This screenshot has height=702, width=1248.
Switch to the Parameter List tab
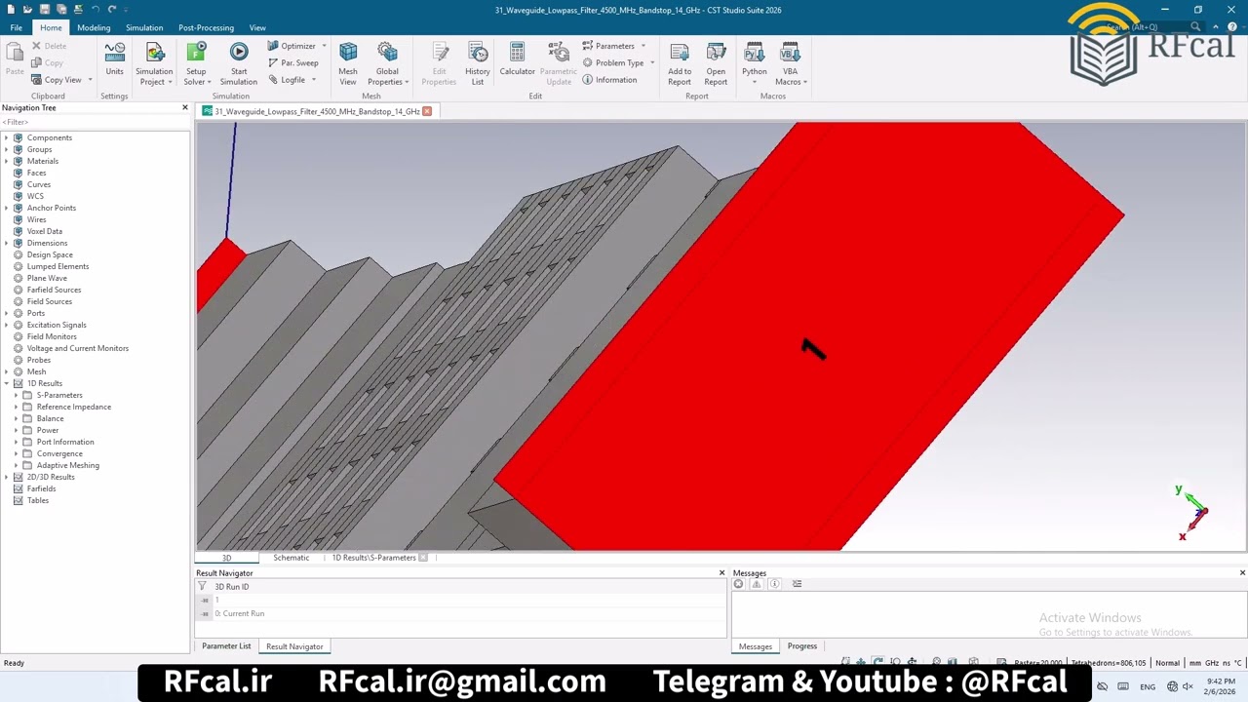226,646
